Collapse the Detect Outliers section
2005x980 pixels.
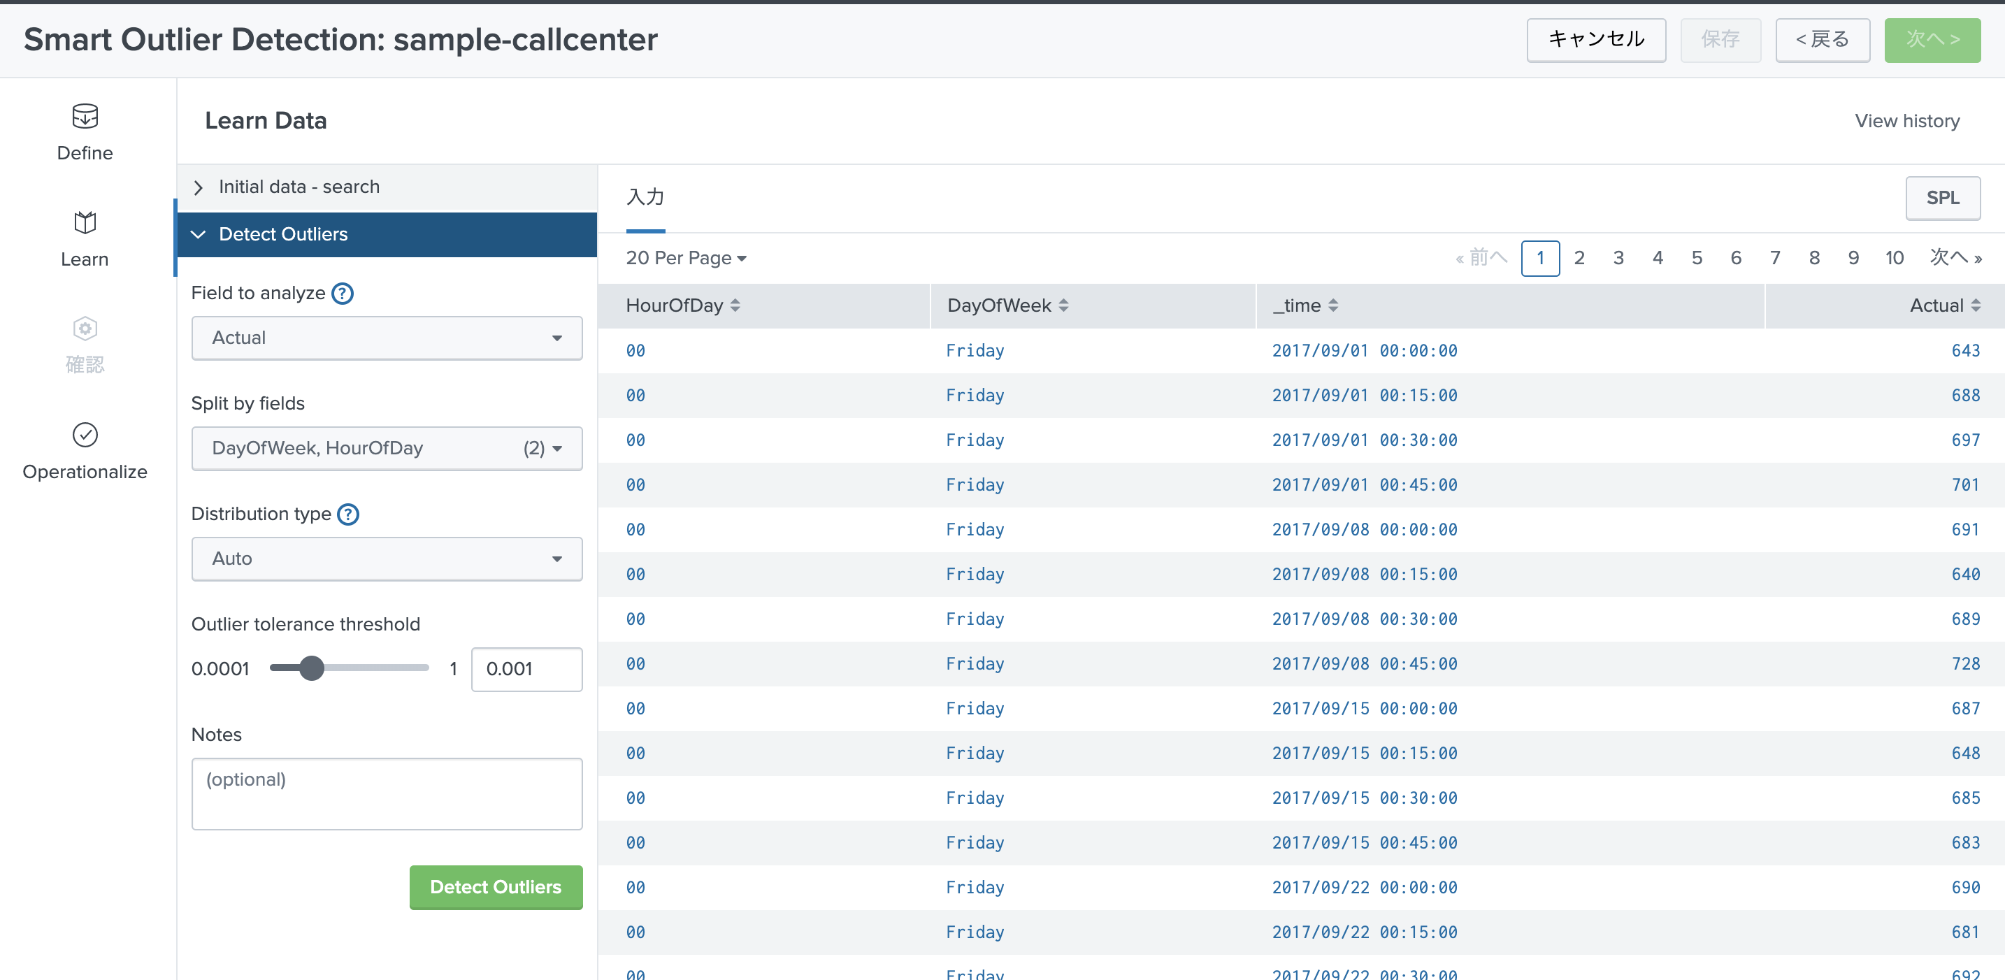tap(282, 234)
